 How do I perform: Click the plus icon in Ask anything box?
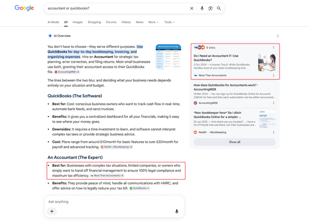tap(52, 211)
